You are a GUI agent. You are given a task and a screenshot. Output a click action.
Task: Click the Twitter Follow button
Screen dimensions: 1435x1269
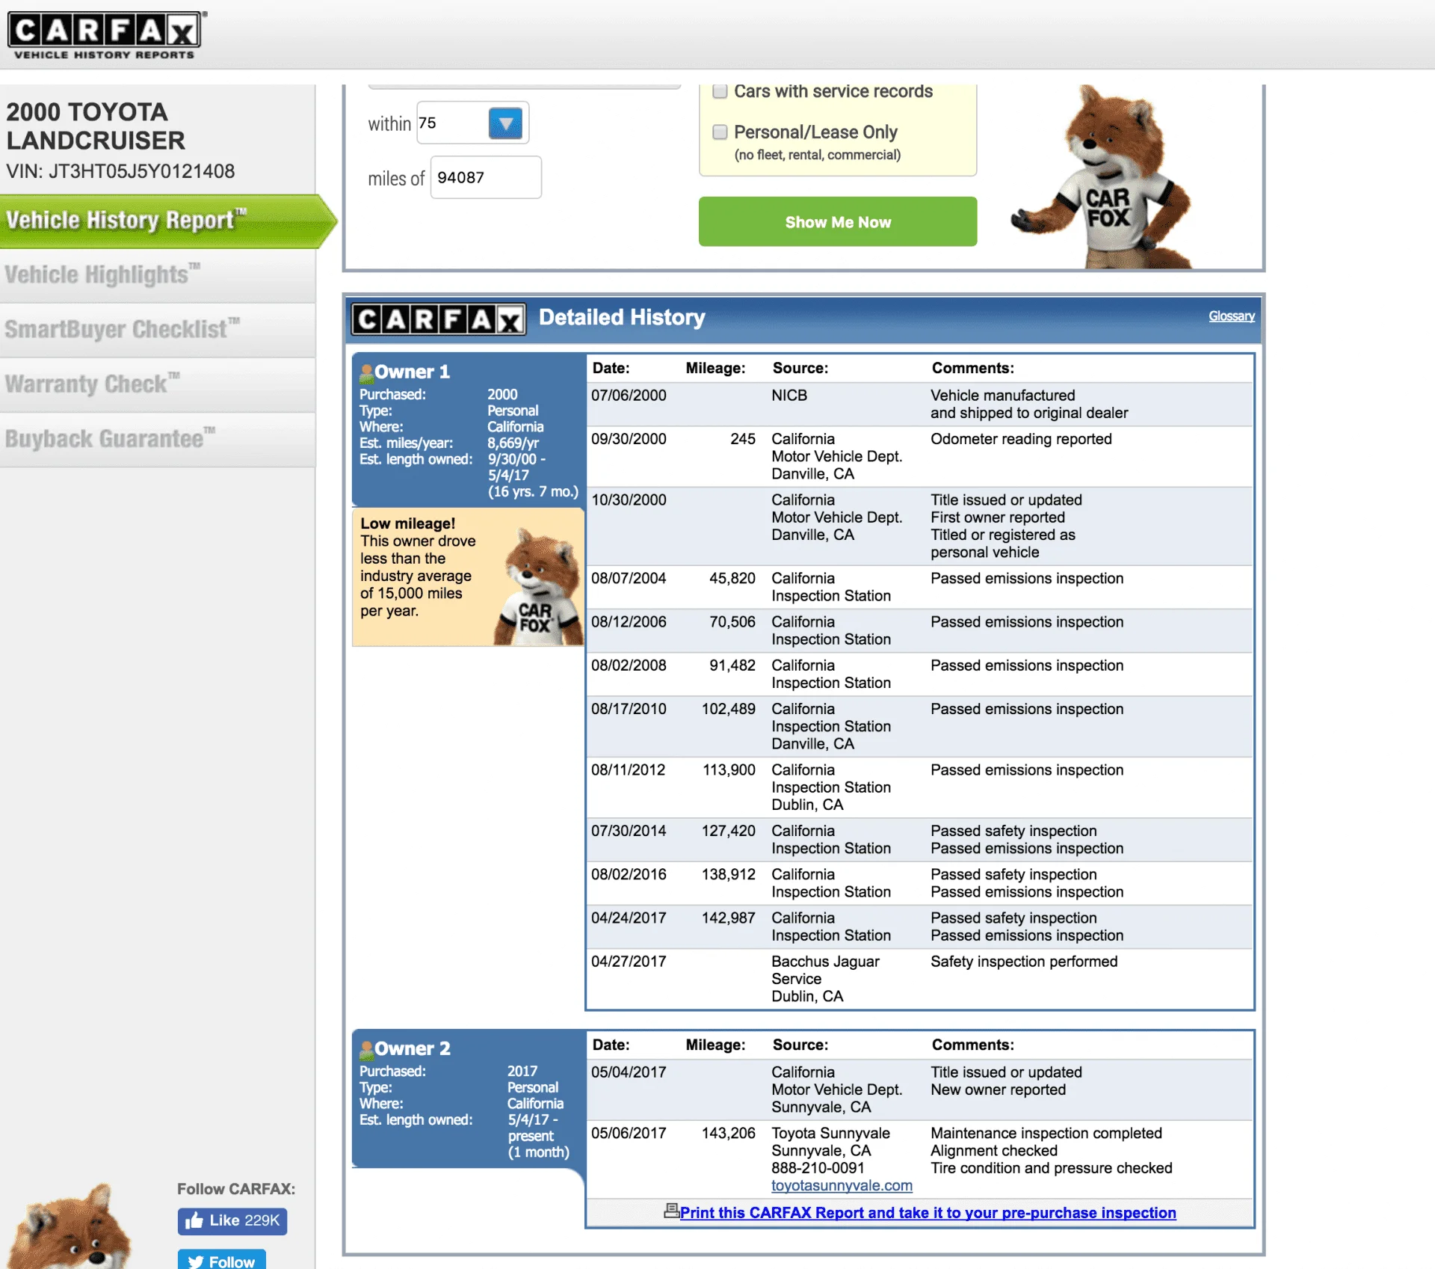pyautogui.click(x=222, y=1260)
